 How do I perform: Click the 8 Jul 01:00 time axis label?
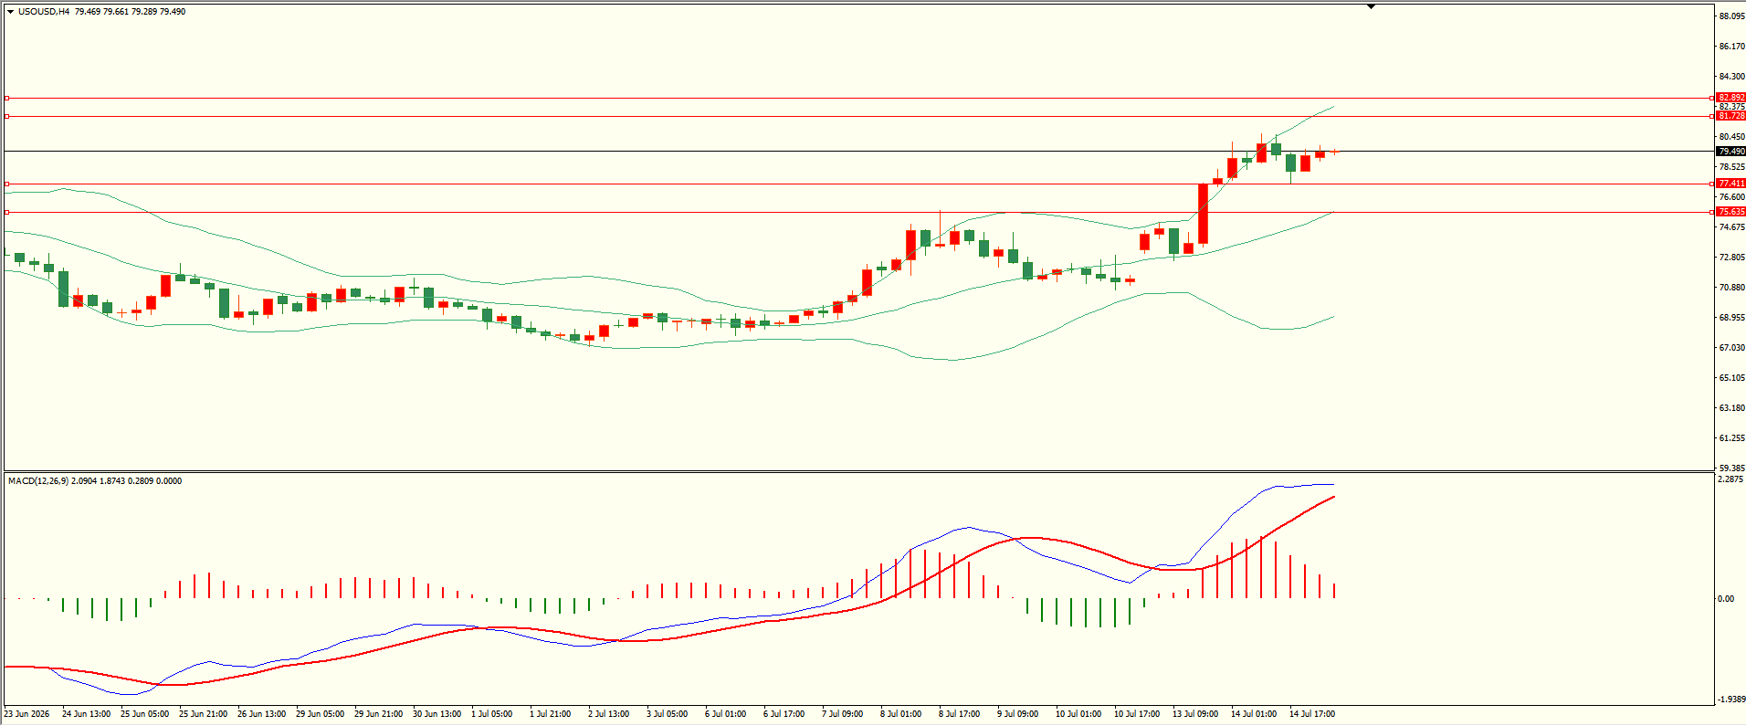point(900,714)
